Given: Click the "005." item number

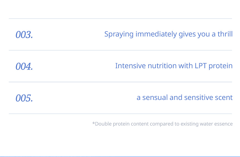Looking at the screenshot, I should (x=24, y=98).
